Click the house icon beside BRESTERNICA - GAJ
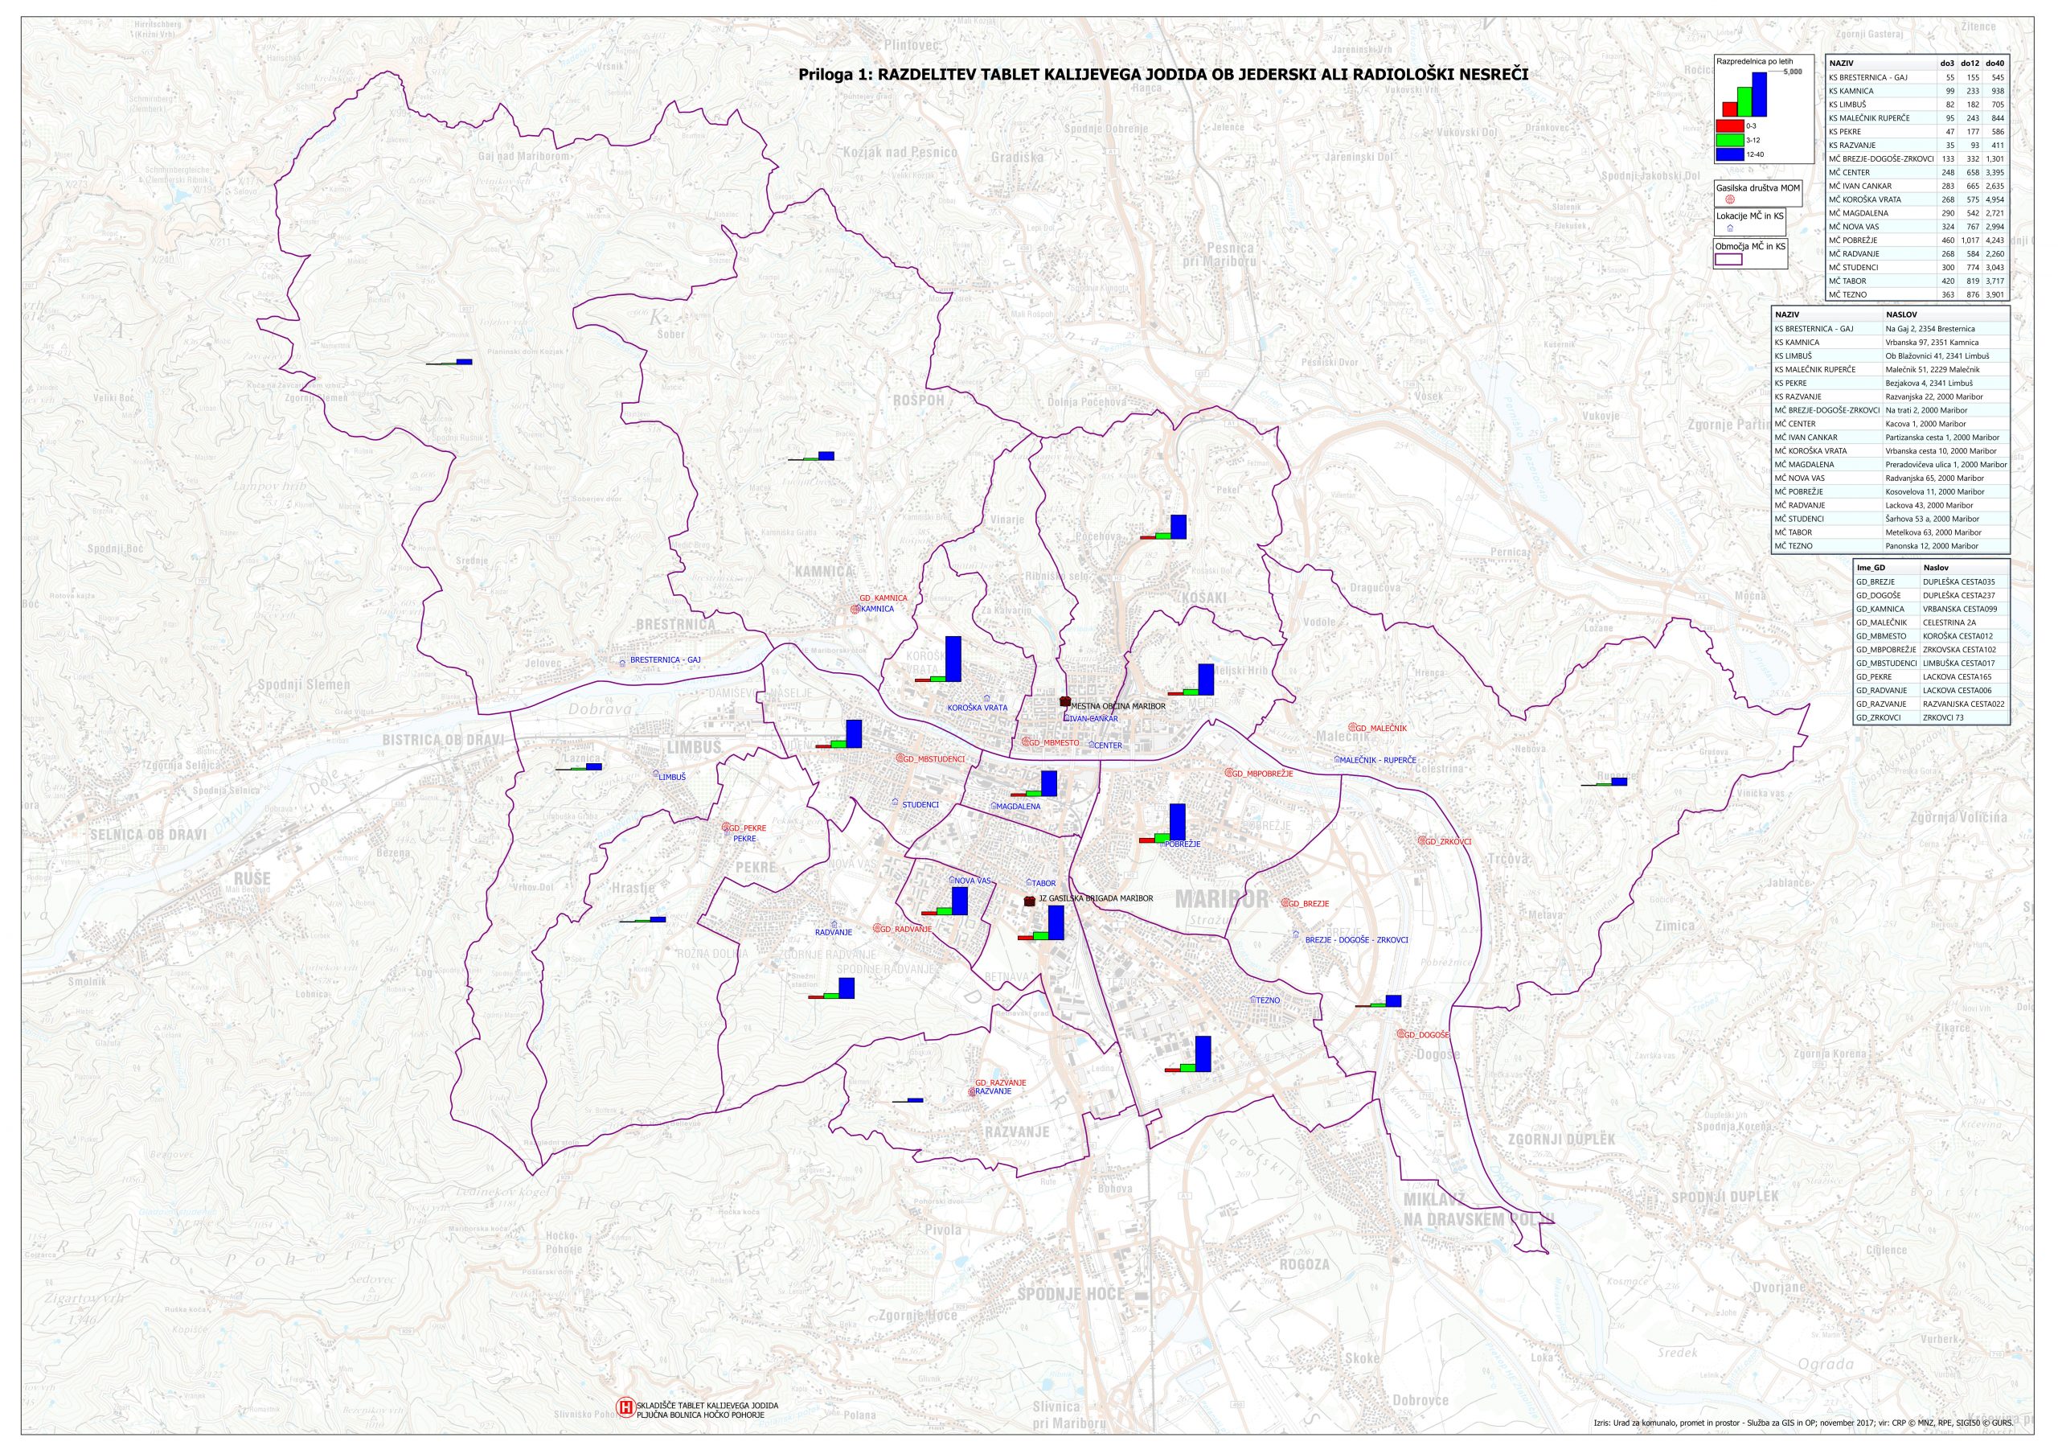The height and width of the screenshot is (1454, 2058). (623, 662)
